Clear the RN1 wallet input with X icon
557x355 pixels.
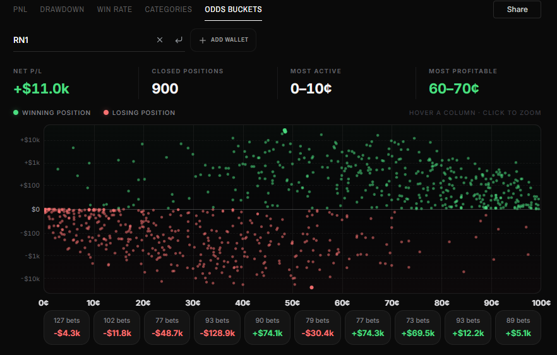[160, 40]
